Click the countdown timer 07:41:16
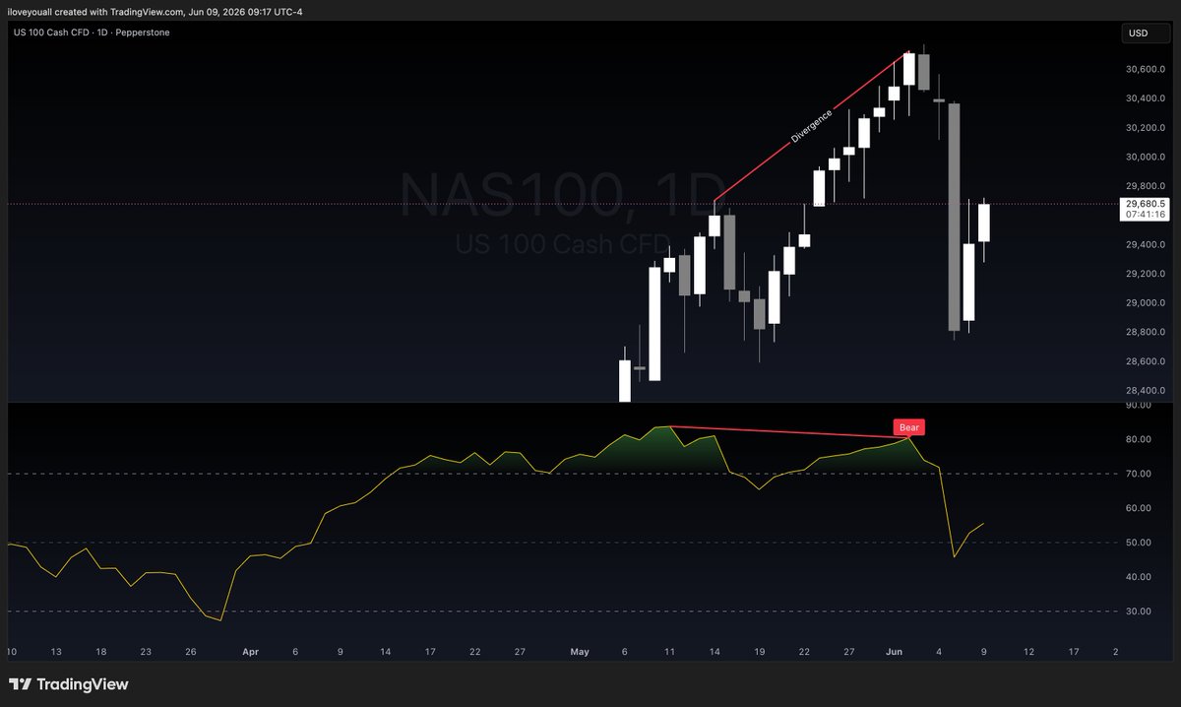 1145,214
